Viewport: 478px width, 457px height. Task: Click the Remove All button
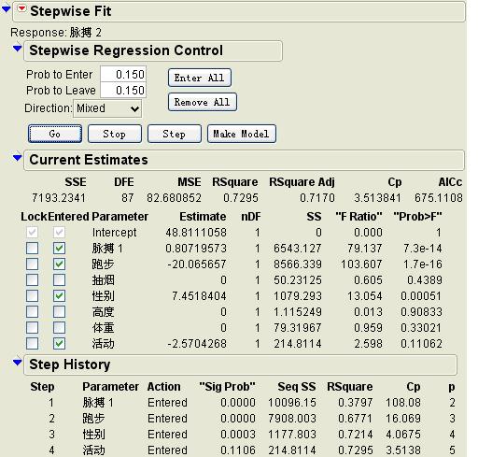[x=203, y=102]
